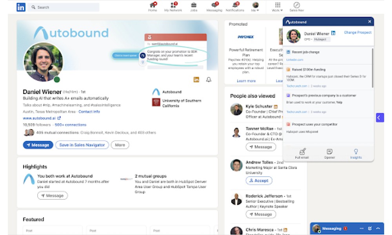Open messaging options ellipsis icon
The image size is (392, 235).
click(361, 228)
